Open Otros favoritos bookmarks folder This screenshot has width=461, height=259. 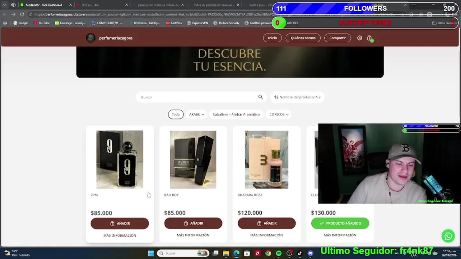444,23
